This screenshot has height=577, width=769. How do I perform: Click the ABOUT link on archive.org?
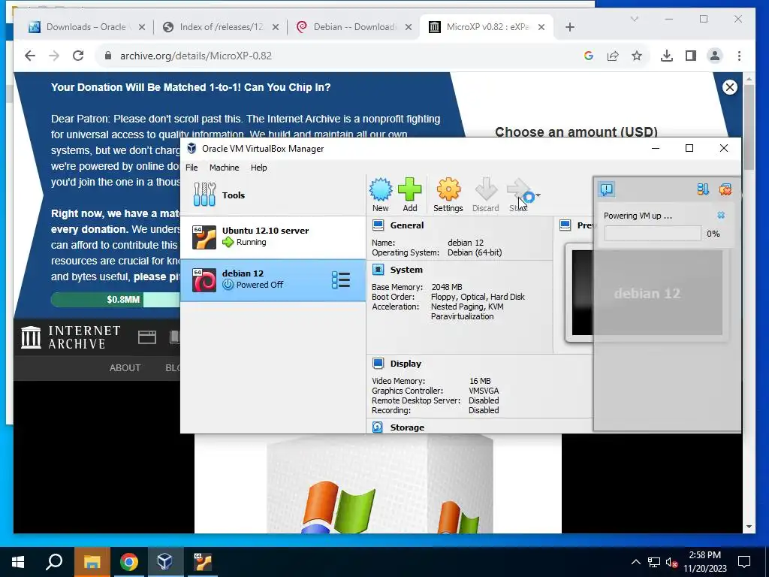(125, 367)
